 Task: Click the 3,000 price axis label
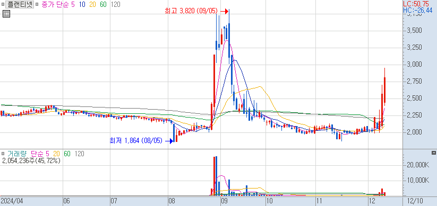click(414, 65)
